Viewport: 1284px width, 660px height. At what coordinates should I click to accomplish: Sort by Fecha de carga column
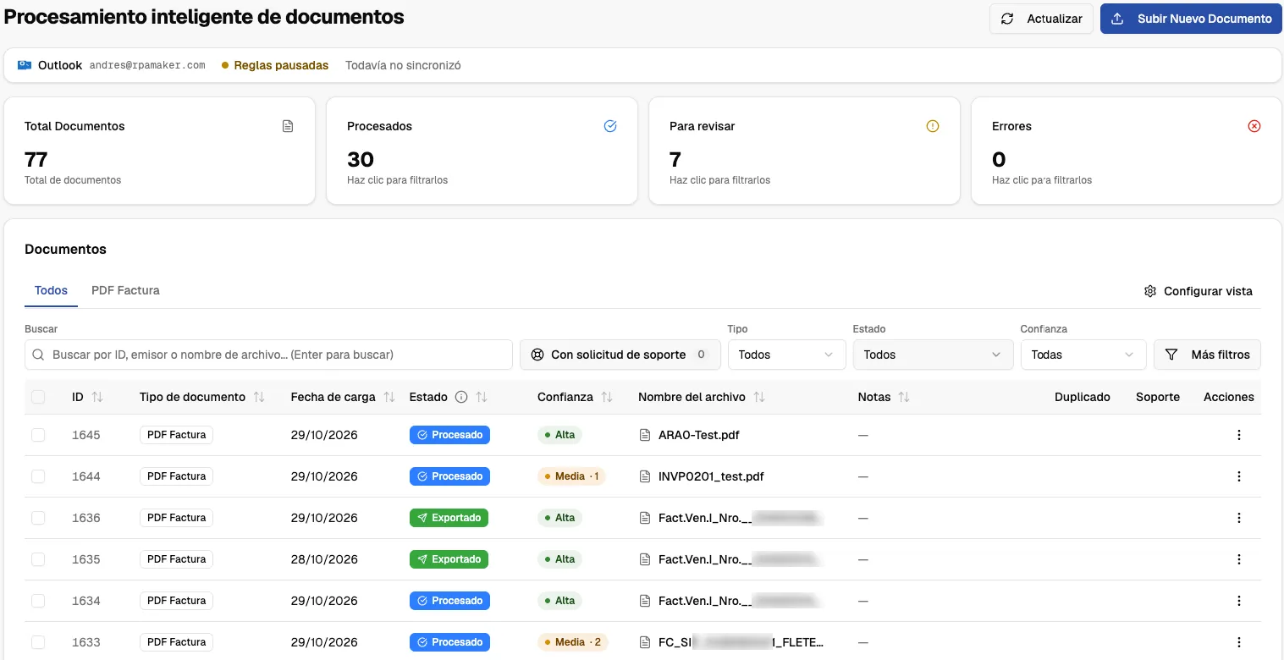click(389, 397)
